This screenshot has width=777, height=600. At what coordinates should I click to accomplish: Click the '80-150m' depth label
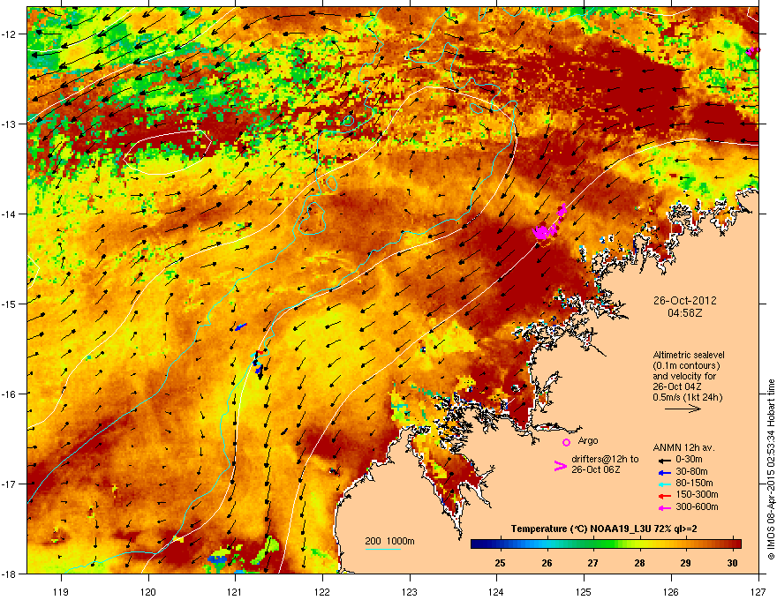tap(694, 484)
